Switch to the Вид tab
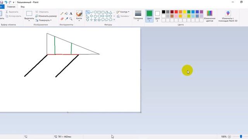This screenshot has height=139, width=248. click(x=22, y=7)
